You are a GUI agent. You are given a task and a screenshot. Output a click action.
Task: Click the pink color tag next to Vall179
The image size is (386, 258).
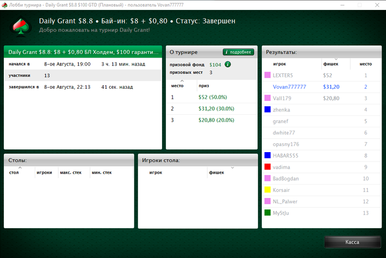click(x=267, y=98)
